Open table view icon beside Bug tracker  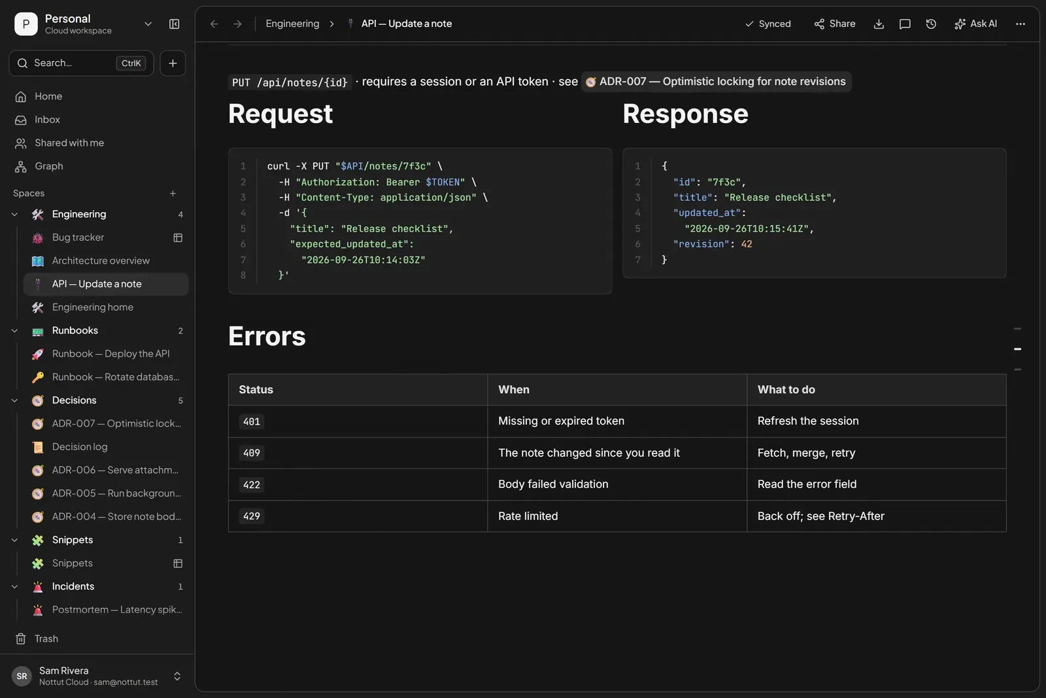178,237
